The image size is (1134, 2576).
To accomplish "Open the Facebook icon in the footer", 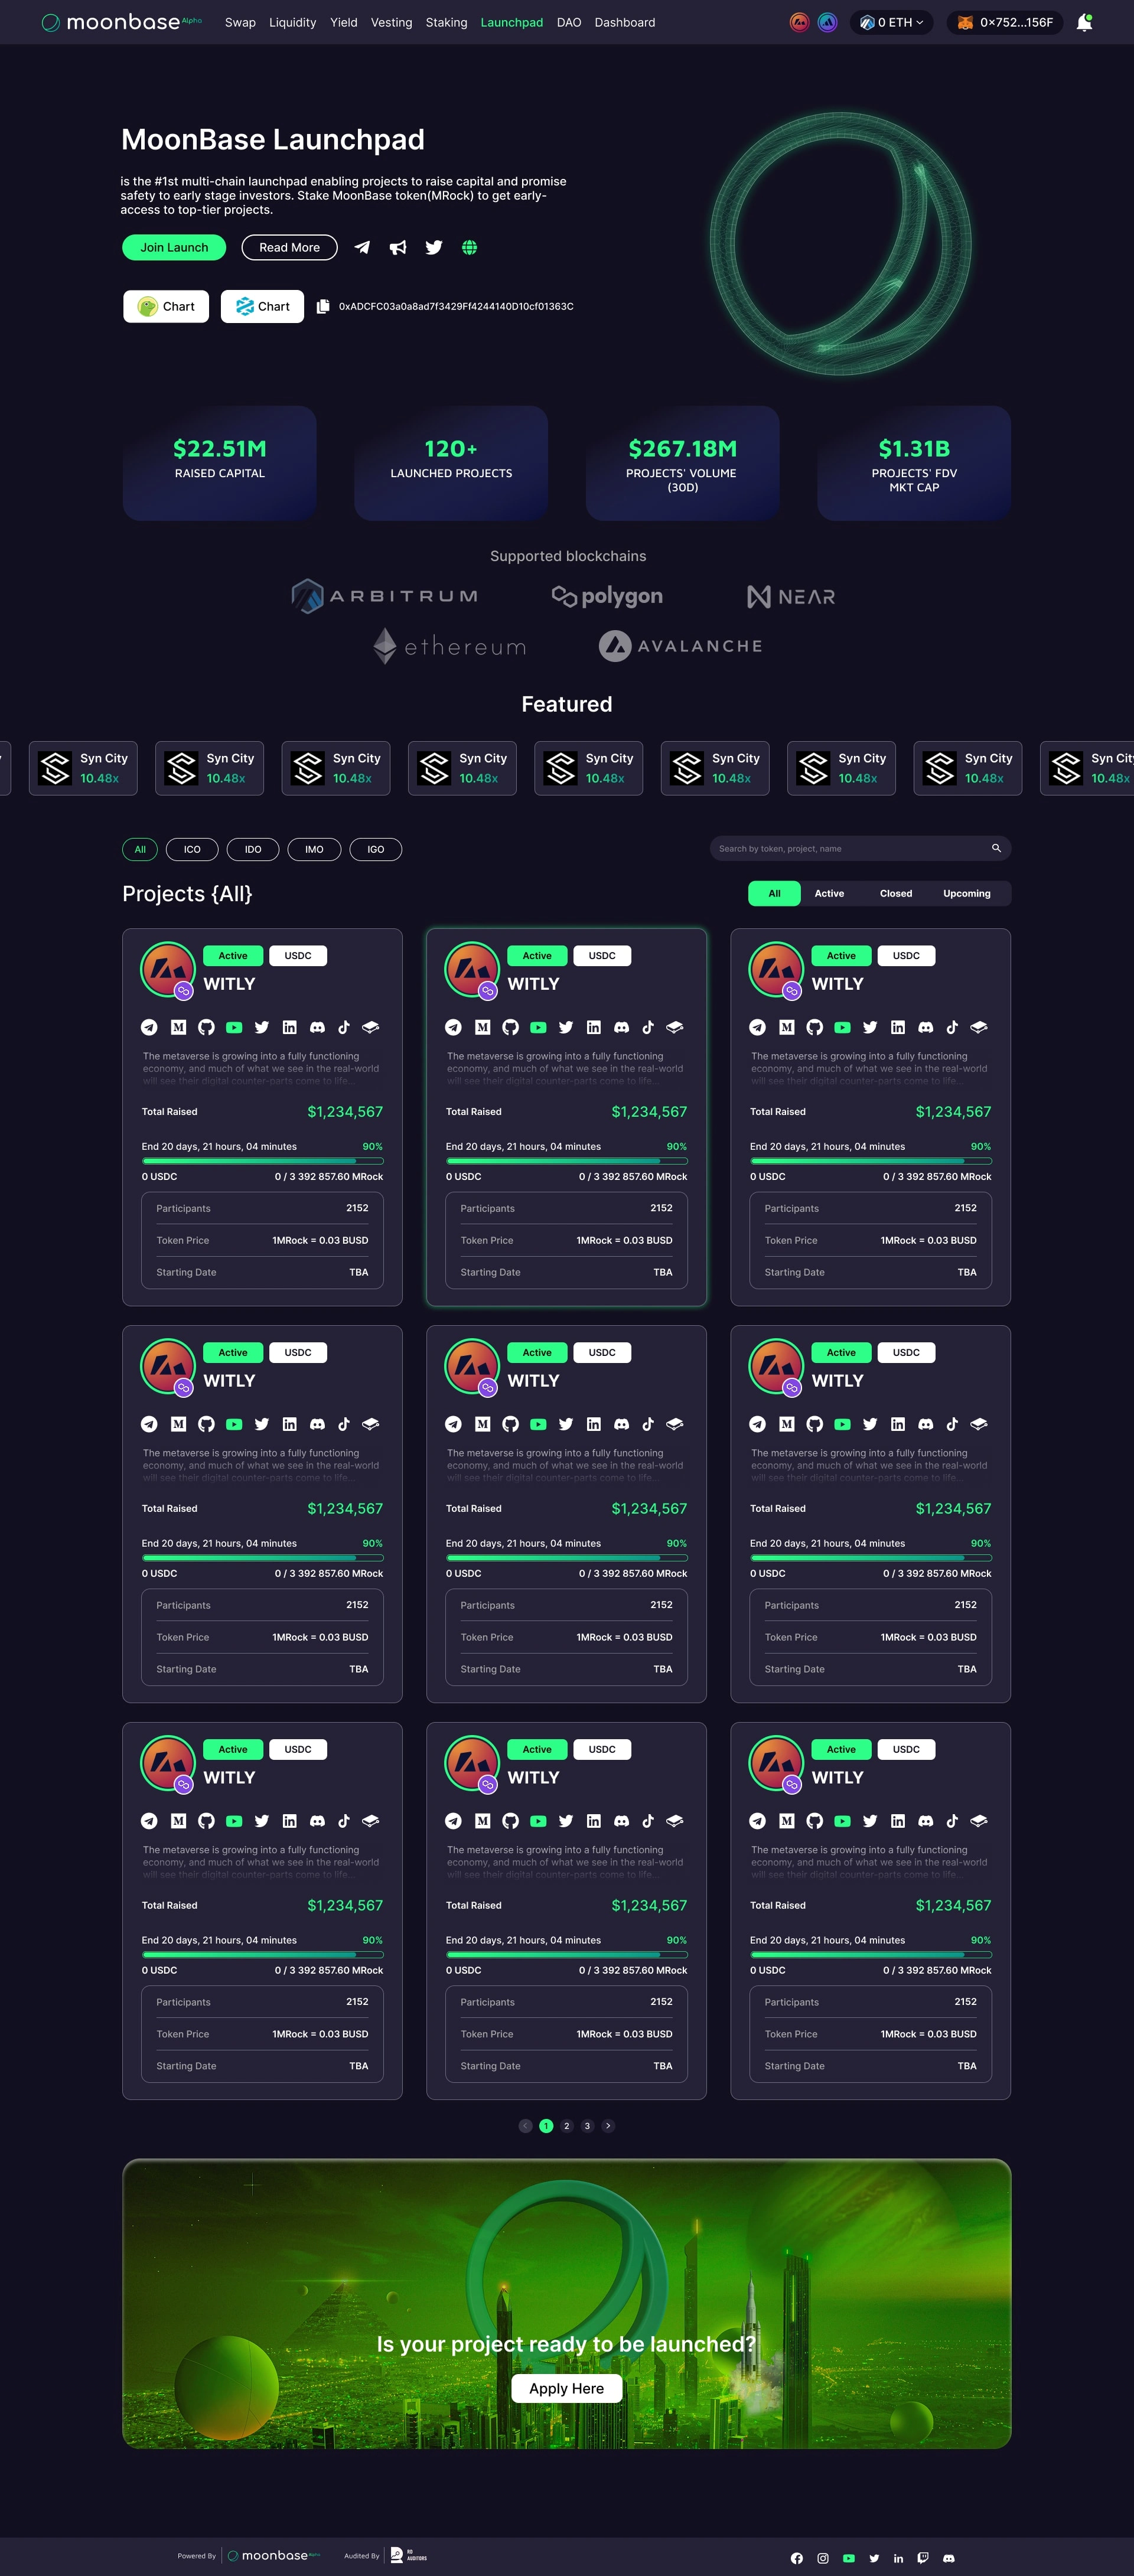I will click(x=797, y=2558).
